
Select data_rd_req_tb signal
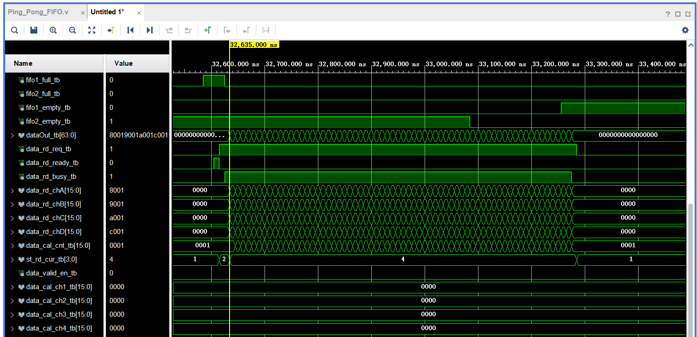[x=49, y=149]
